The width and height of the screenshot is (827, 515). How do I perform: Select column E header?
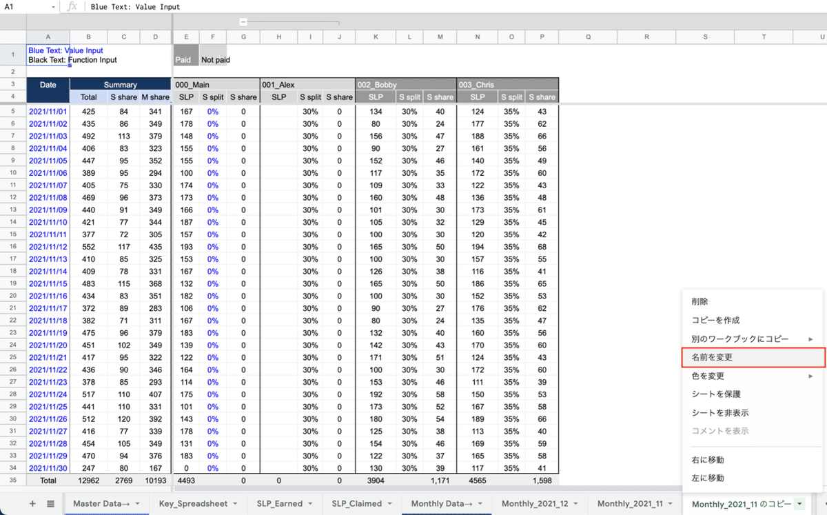(x=186, y=37)
